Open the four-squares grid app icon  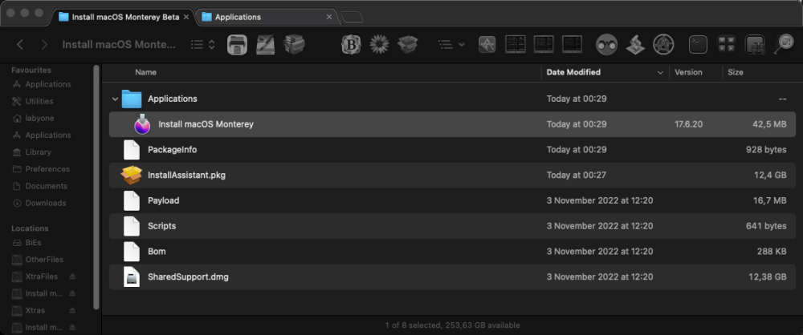726,45
